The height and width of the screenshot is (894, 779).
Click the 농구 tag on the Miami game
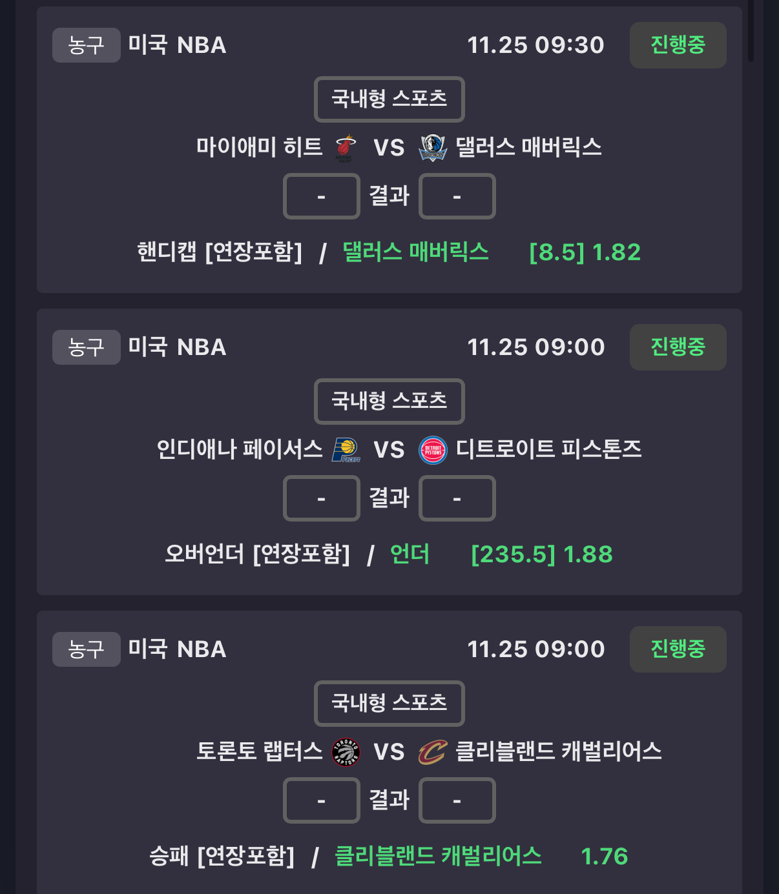click(86, 45)
